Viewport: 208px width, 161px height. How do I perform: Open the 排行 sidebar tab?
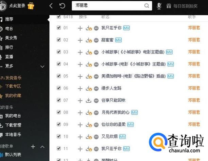(9, 47)
